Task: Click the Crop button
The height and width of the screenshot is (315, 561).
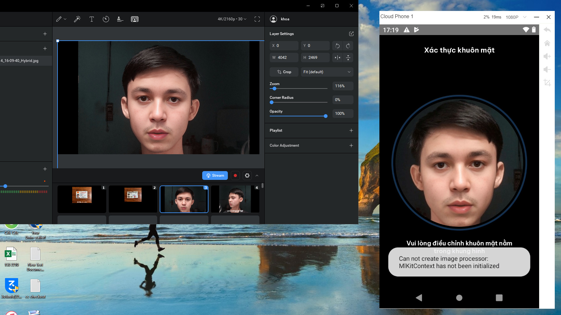Action: click(284, 72)
